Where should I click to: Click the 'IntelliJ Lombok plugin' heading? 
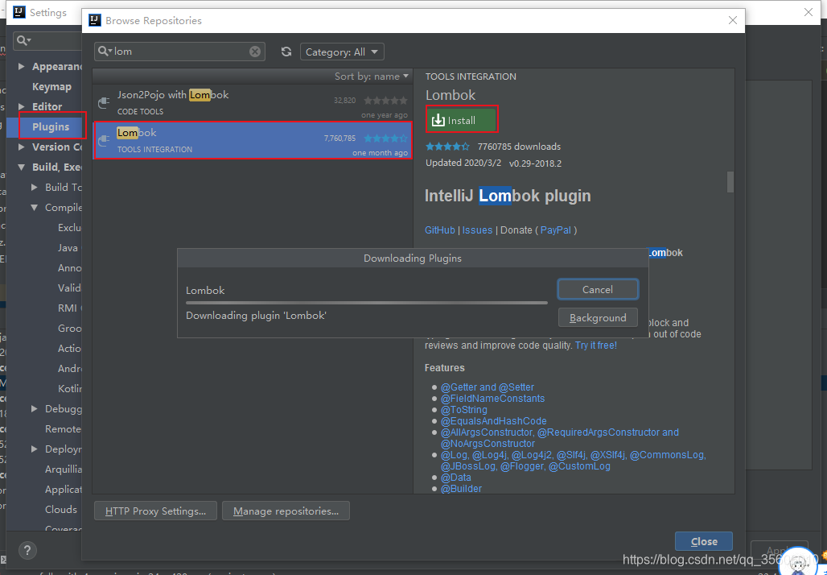point(508,196)
